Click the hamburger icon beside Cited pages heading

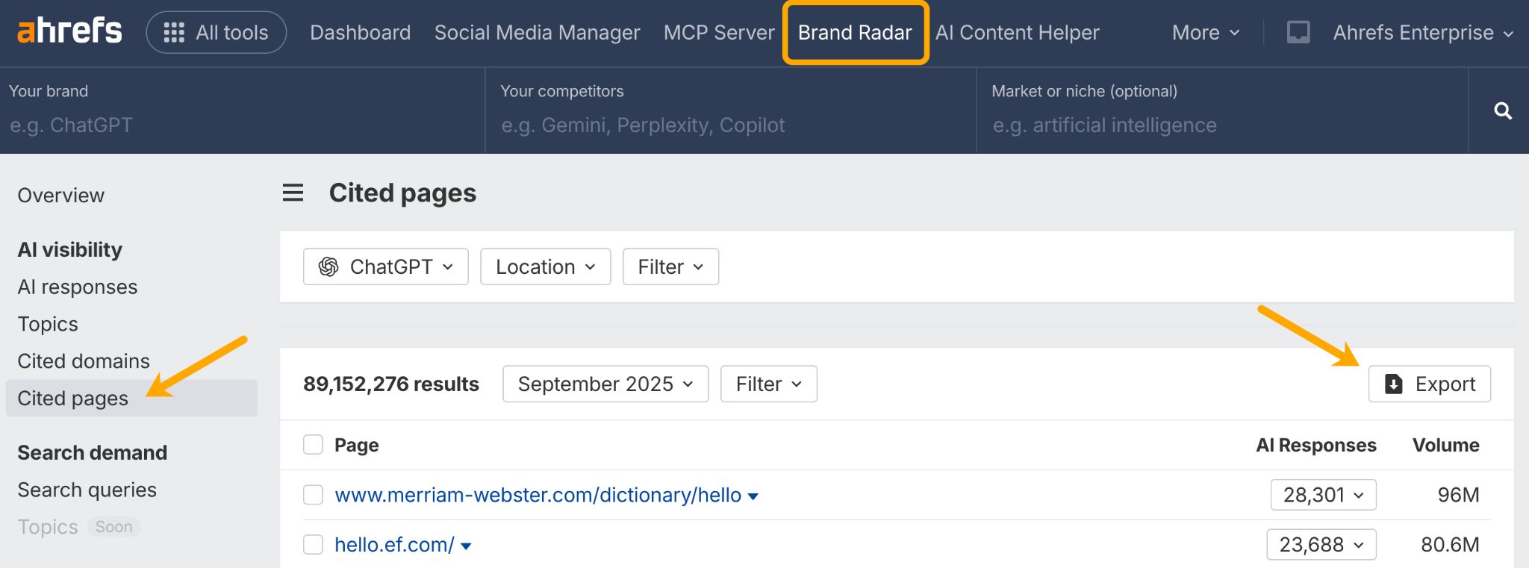click(x=292, y=193)
